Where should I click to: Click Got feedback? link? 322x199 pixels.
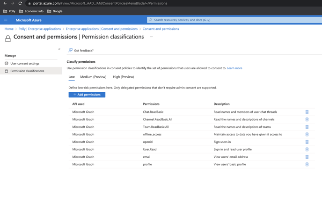click(84, 51)
